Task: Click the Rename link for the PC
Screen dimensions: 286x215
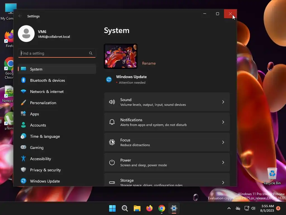Action: [149, 63]
